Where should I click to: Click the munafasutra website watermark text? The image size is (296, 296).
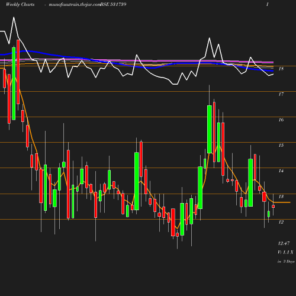pyautogui.click(x=75, y=5)
